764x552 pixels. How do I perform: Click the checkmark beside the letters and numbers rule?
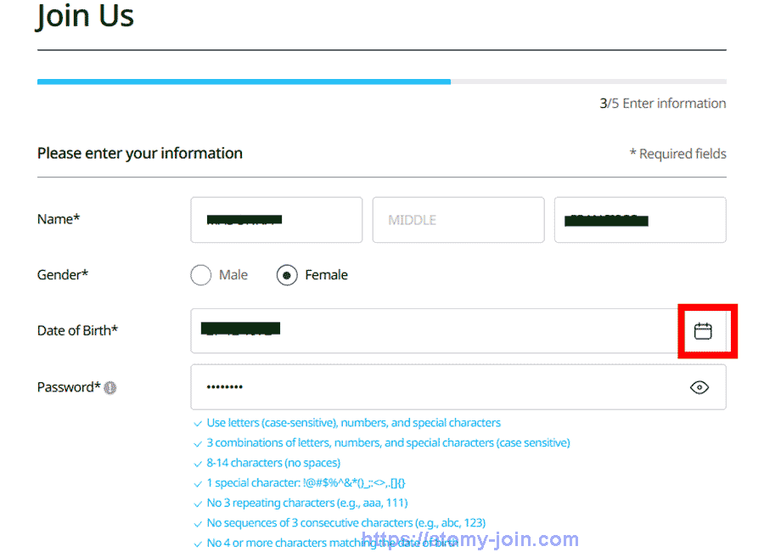(x=198, y=422)
